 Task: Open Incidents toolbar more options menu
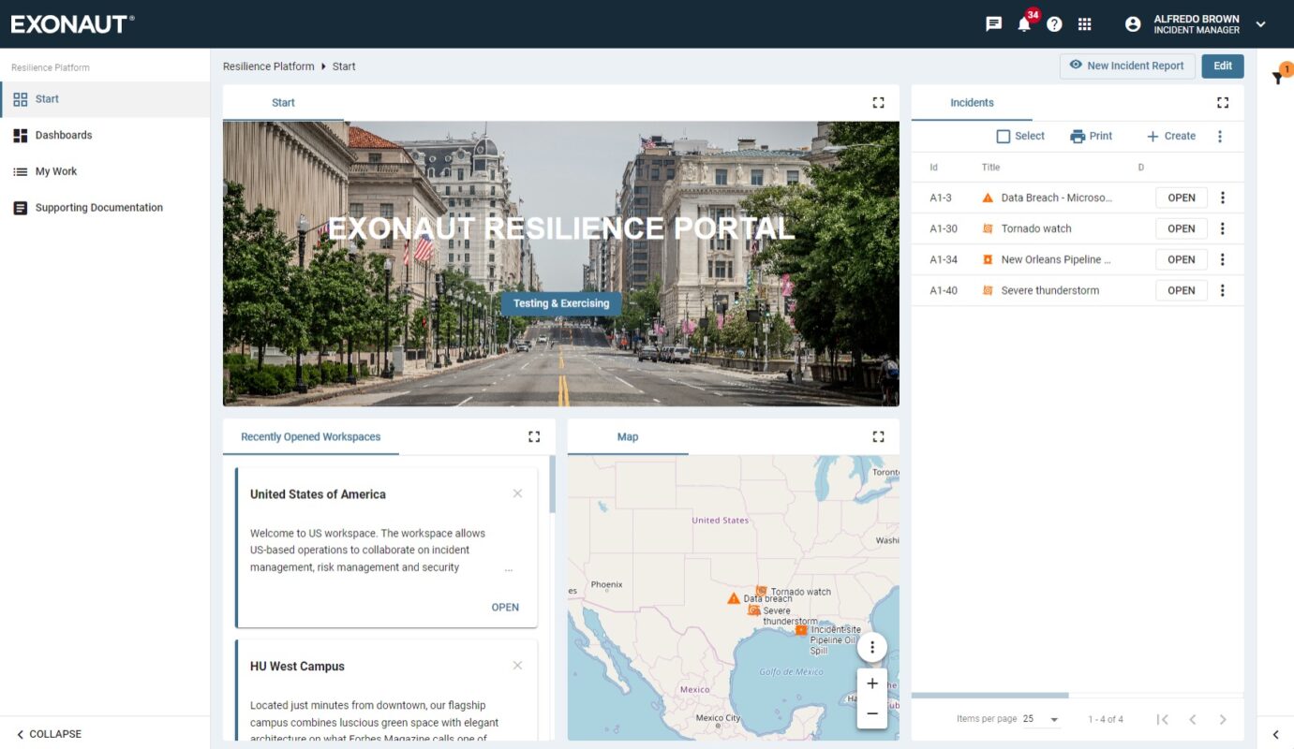[1220, 137]
